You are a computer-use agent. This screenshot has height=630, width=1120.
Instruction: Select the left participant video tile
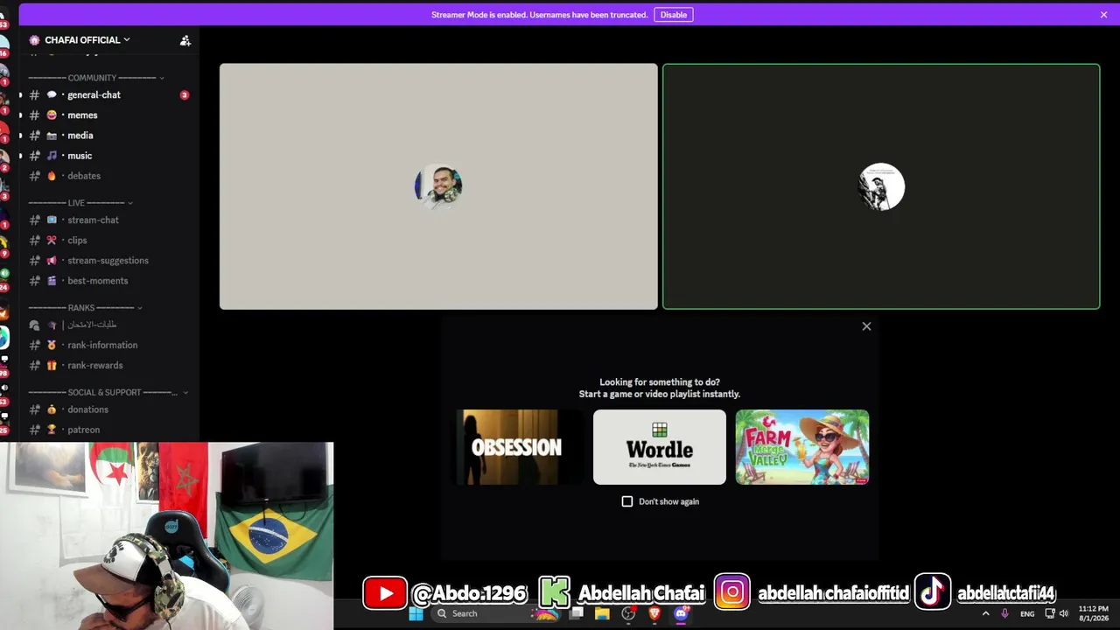click(x=438, y=186)
